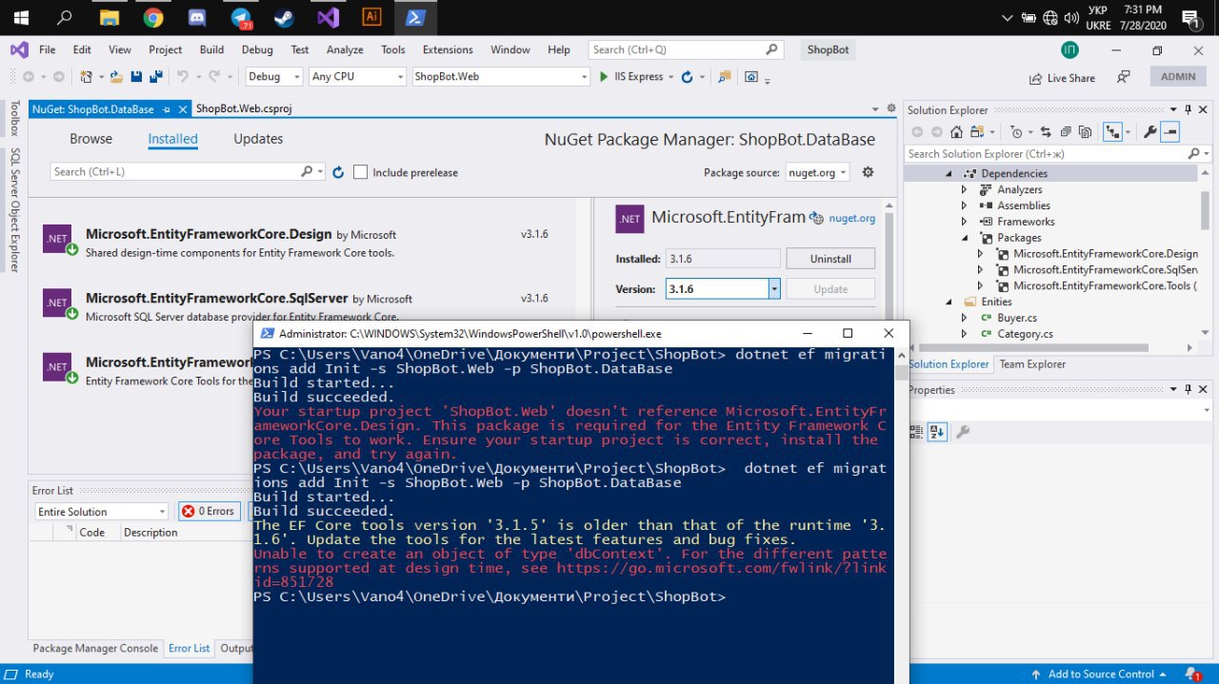Click the Open File toolbar icon
This screenshot has width=1219, height=684.
point(116,76)
